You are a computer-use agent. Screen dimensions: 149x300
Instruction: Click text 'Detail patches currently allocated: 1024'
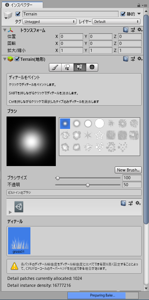(45, 278)
